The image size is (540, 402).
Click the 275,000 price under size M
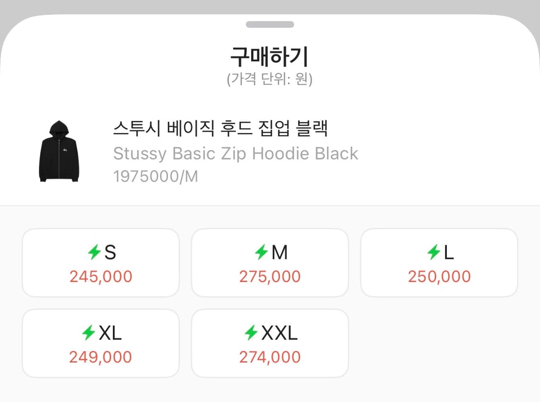coord(270,276)
